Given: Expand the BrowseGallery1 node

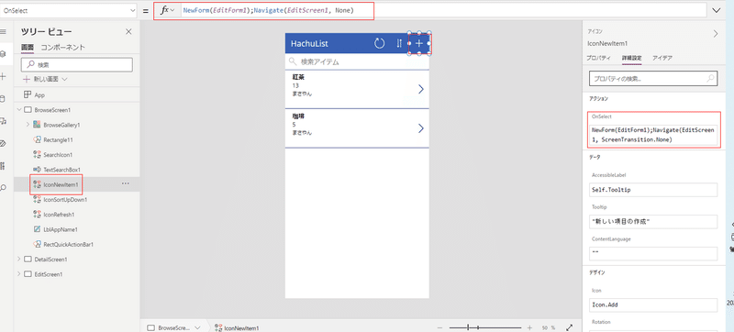Looking at the screenshot, I should point(28,125).
